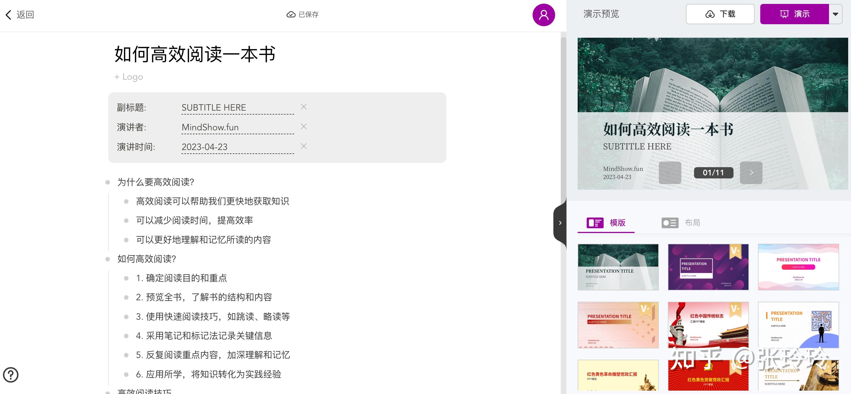
Task: Remove the 副标题 row with its X
Action: [303, 107]
